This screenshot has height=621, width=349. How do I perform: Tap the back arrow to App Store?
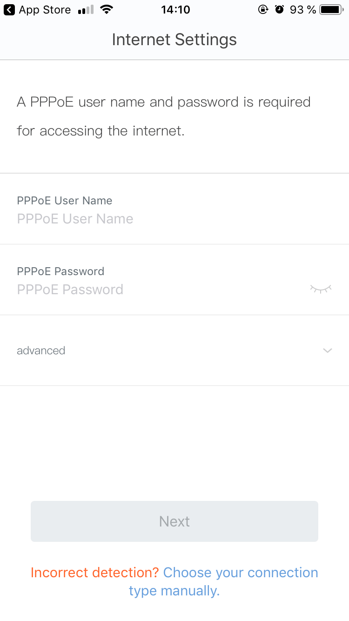click(x=9, y=10)
